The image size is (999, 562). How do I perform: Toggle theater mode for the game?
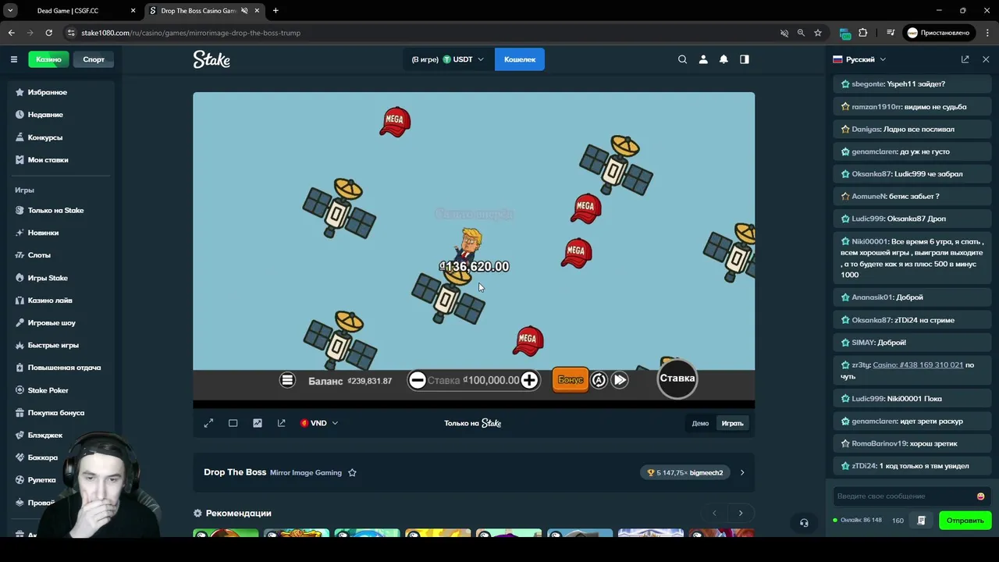click(x=233, y=423)
